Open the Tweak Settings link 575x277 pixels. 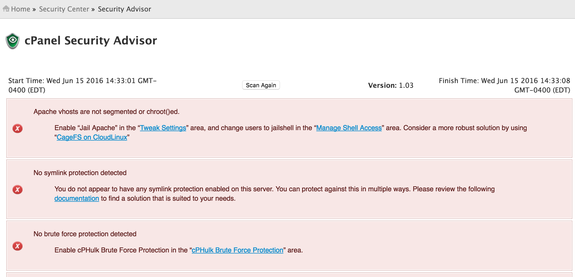[163, 128]
